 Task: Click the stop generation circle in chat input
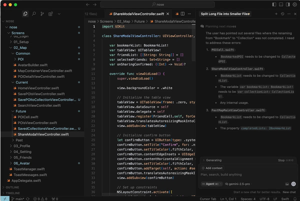tap(293, 184)
